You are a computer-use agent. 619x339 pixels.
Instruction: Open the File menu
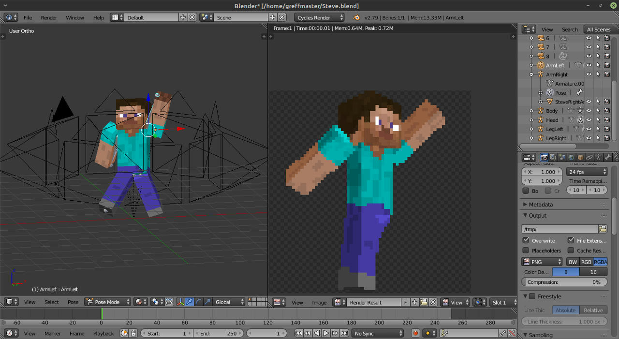point(28,17)
